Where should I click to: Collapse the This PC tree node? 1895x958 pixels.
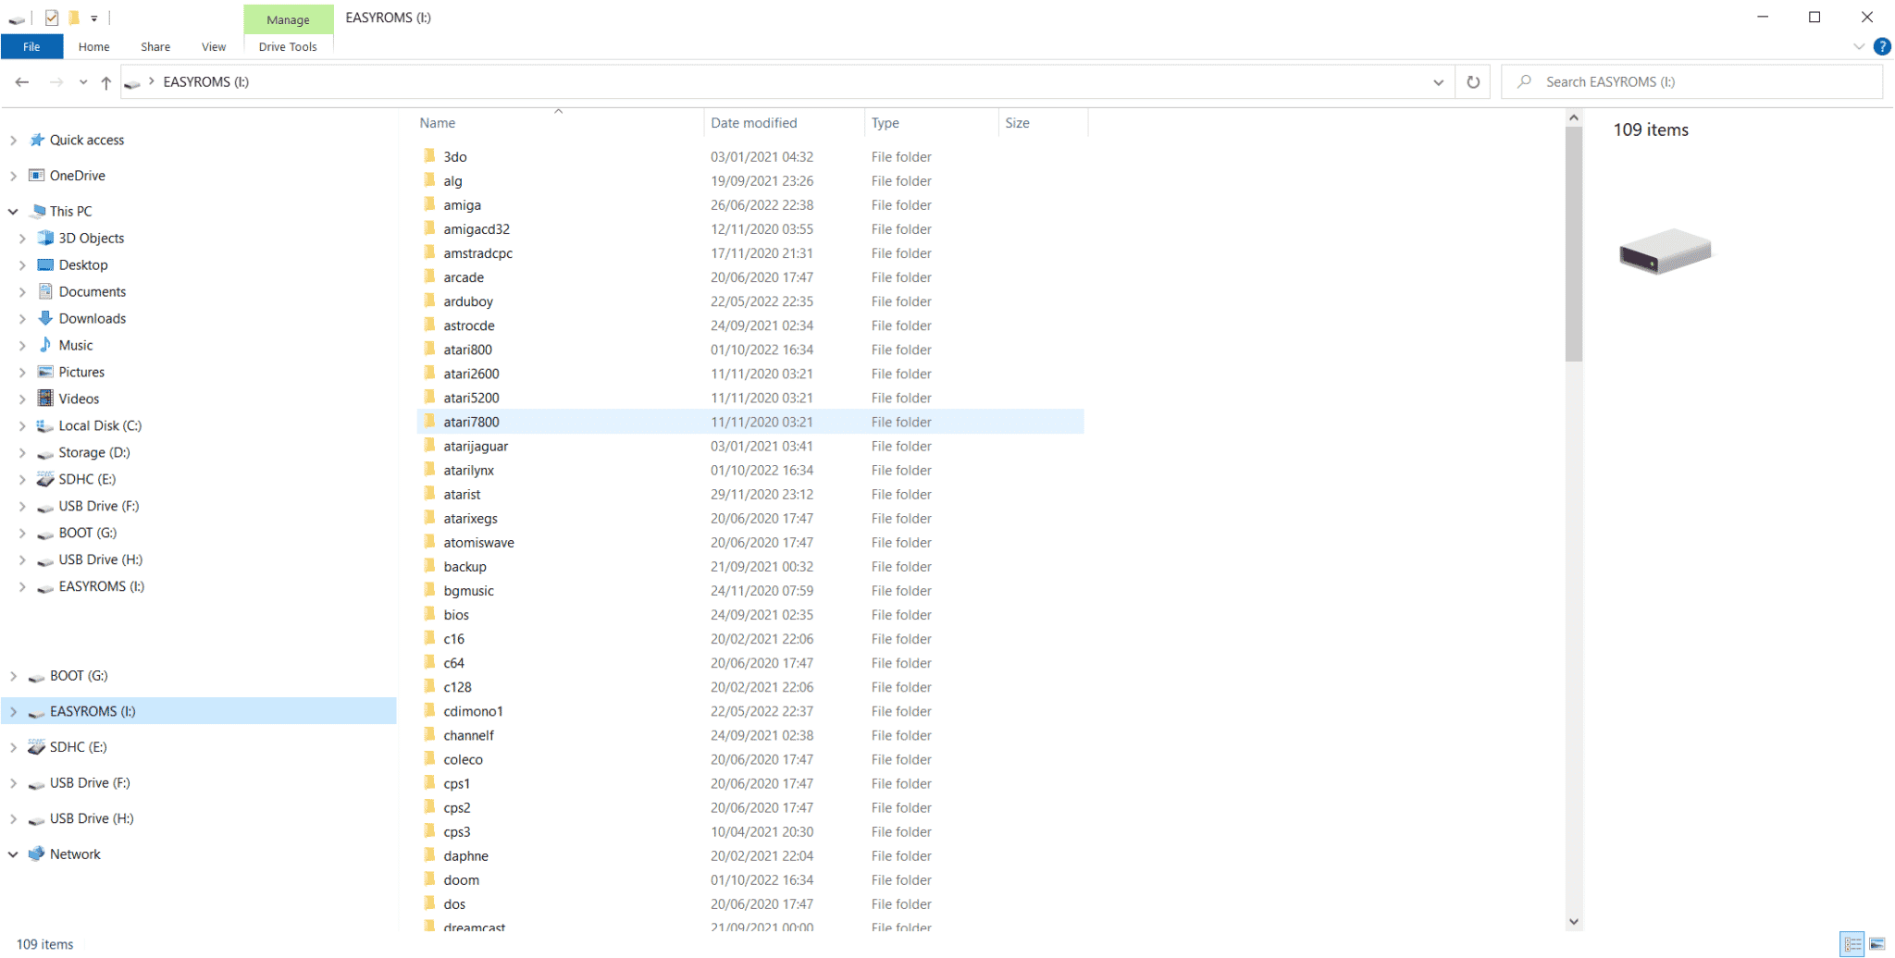coord(13,212)
